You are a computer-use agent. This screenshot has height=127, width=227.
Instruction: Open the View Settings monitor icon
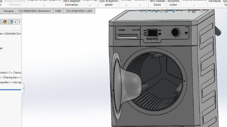[201, 11]
